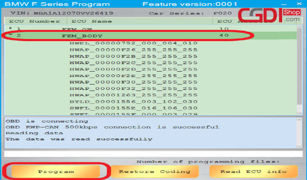Click the ECU list vertical scrollbar thumb
Viewport: 307px width, 180px height.
click(x=299, y=67)
